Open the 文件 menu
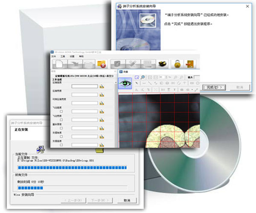This screenshot has height=213, width=256. click(x=54, y=56)
